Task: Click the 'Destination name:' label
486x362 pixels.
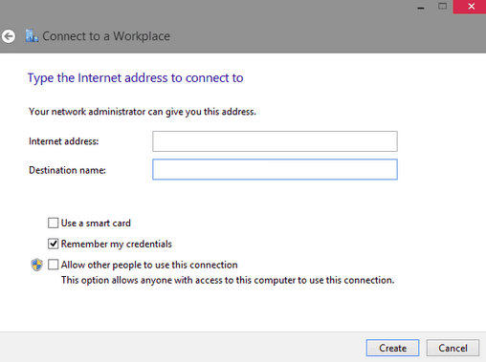Action: pos(67,170)
